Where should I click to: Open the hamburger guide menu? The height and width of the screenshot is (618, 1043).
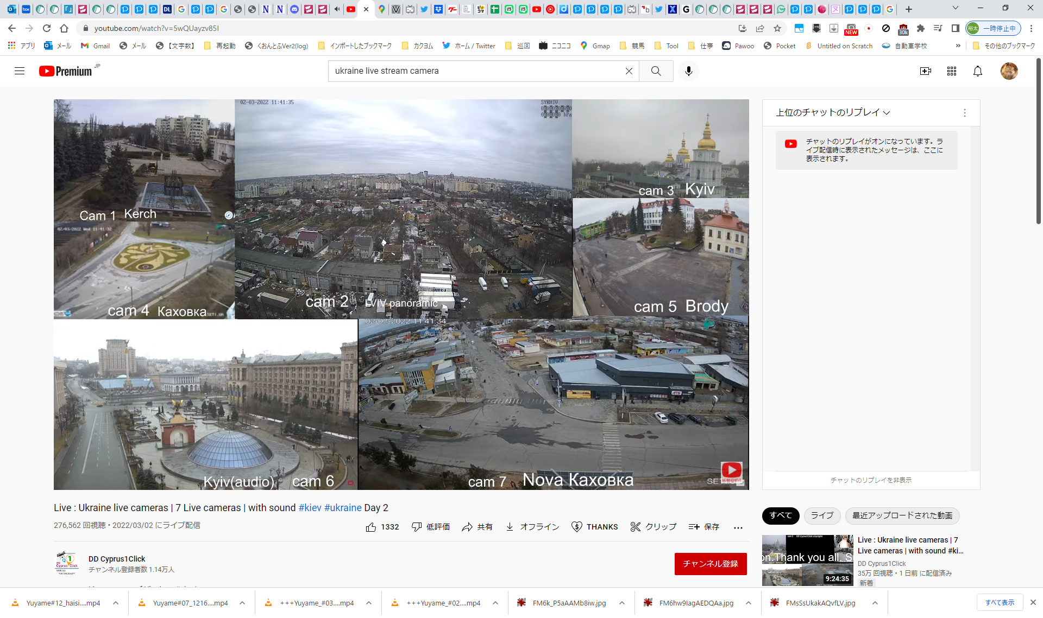[20, 71]
